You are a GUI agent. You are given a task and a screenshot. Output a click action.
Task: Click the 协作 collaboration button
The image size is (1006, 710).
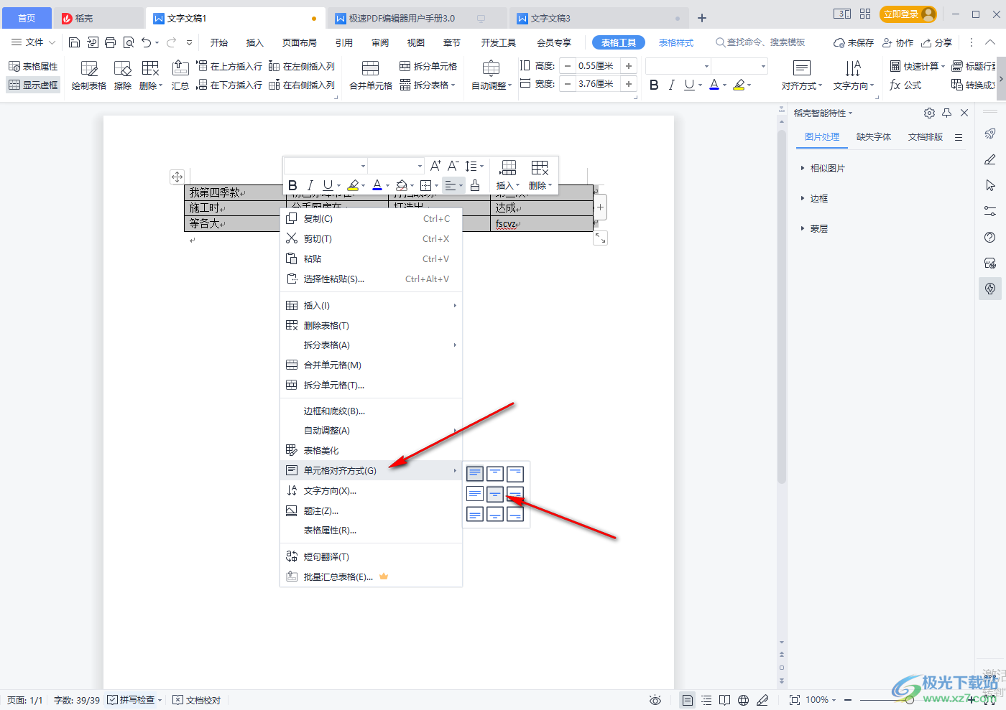coord(898,42)
